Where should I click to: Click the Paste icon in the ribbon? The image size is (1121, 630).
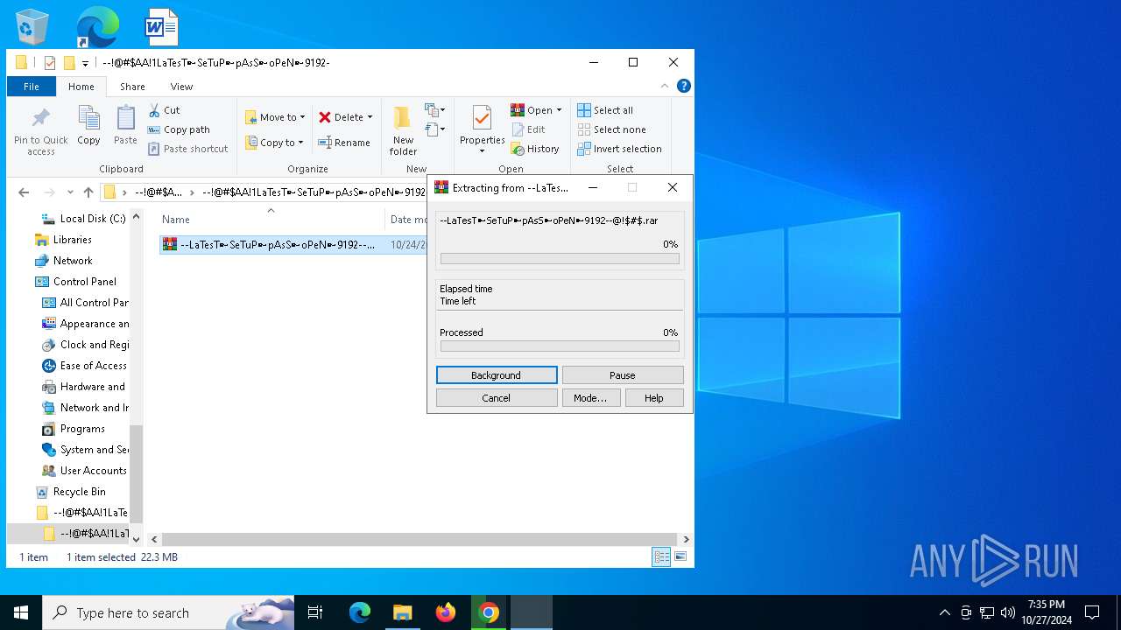click(125, 126)
